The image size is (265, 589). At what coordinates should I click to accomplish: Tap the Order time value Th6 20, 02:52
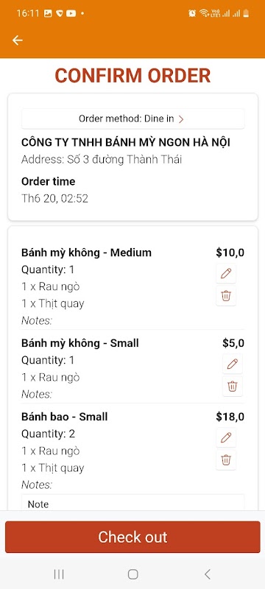click(x=54, y=198)
